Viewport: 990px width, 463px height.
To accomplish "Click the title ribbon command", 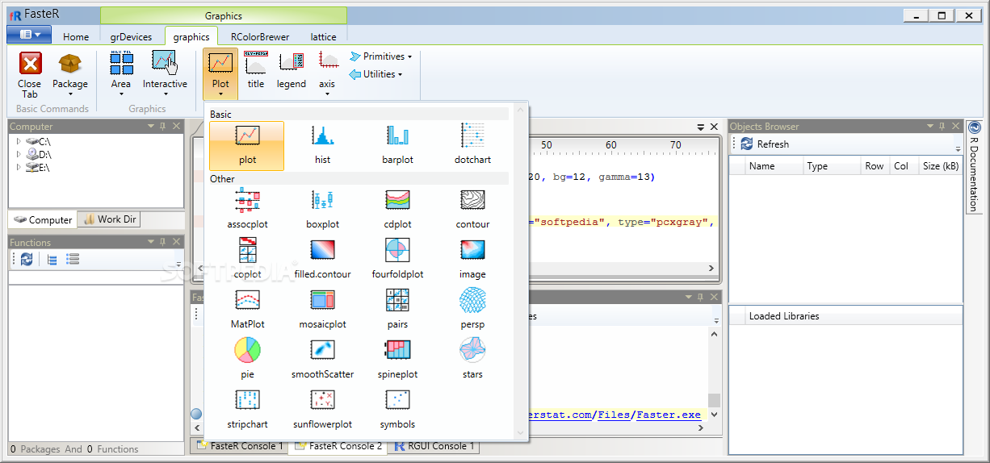I will tap(256, 71).
